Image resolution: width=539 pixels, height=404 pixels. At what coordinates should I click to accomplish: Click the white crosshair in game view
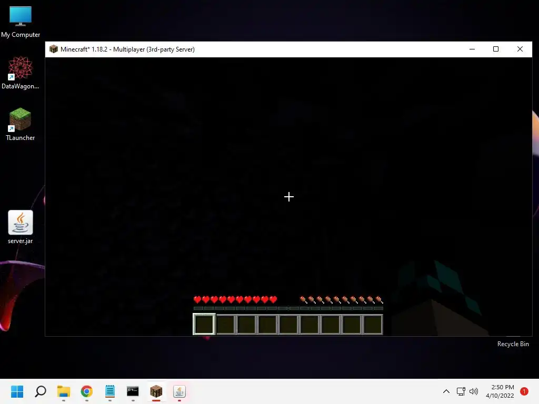point(289,197)
